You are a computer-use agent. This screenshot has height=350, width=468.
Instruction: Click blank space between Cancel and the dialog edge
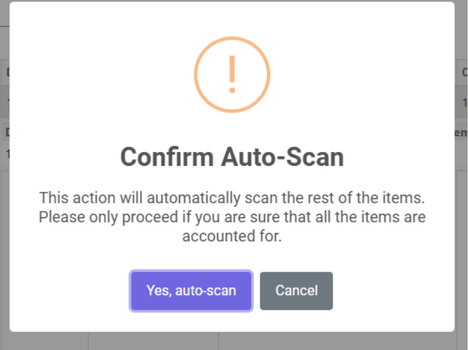click(x=394, y=290)
